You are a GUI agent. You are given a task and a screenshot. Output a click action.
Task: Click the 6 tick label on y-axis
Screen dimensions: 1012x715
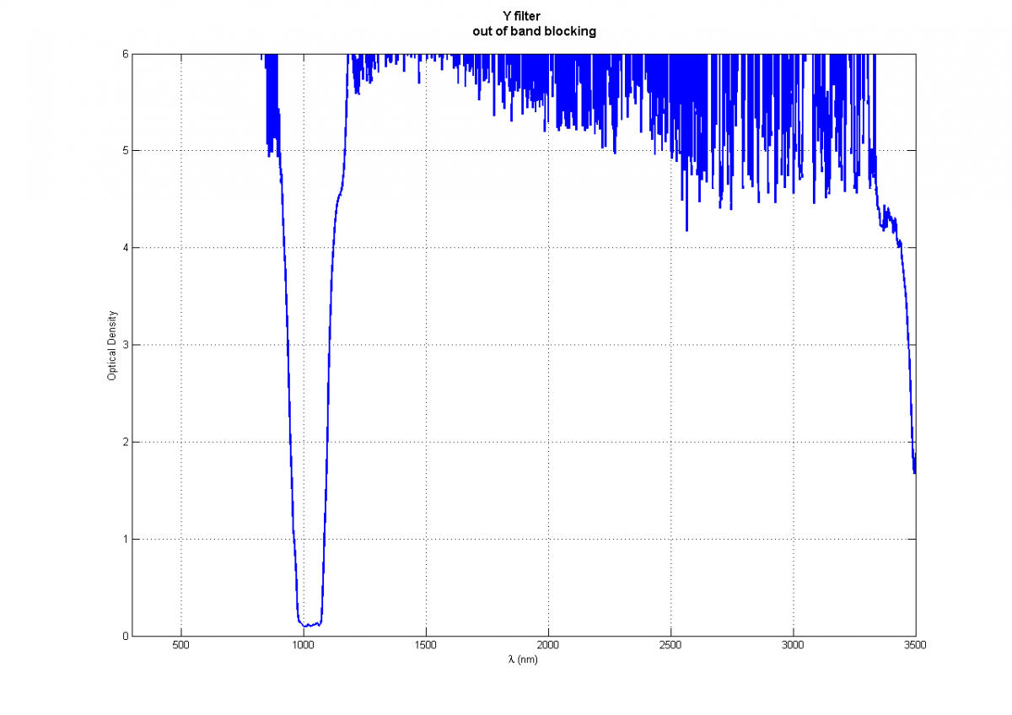[x=124, y=54]
